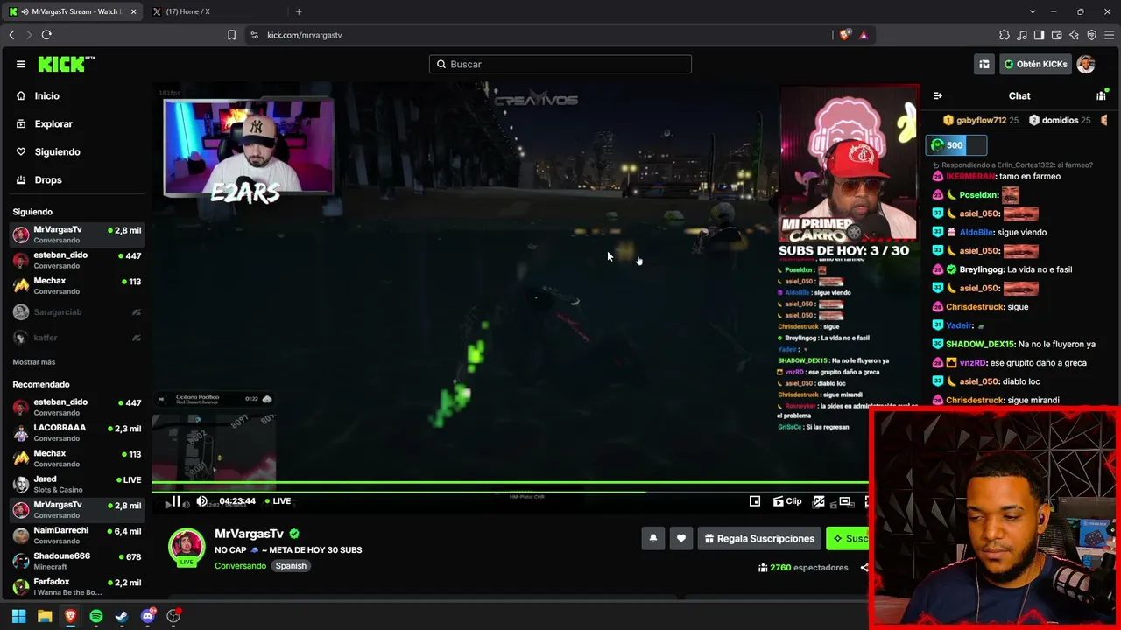Open OBS Studio from the taskbar
Image resolution: width=1121 pixels, height=630 pixels.
click(x=173, y=616)
